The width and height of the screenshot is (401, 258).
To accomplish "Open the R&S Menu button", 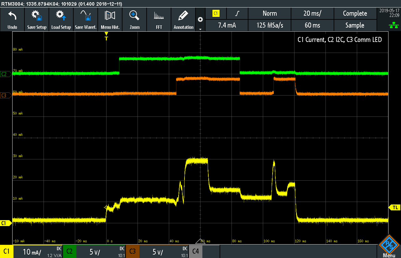I will [389, 246].
